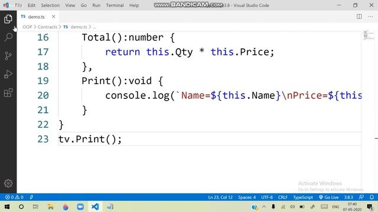
Task: Click TypeScript version 3.8.3
Action: coord(348,197)
